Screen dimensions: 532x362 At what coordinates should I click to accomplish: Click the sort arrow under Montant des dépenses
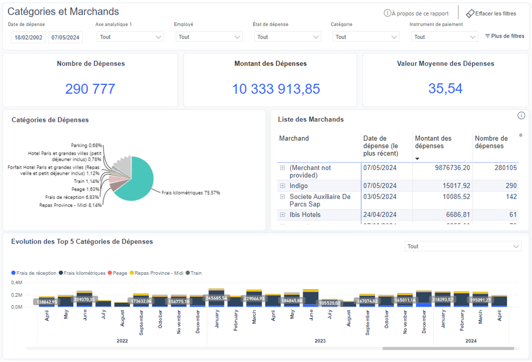coord(417,159)
